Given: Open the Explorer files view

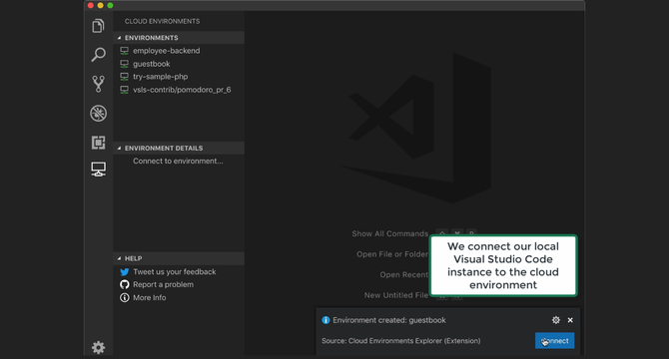Looking at the screenshot, I should tap(98, 26).
